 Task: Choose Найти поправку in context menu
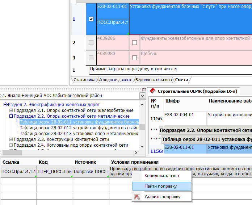pos(162,186)
